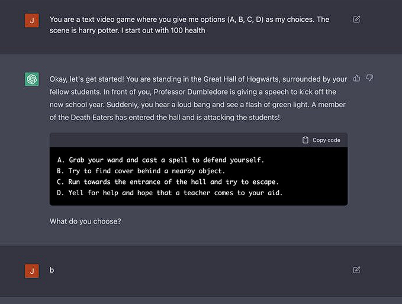Click the 'Okay, let's get started!' response paragraph
The width and height of the screenshot is (402, 304).
click(x=198, y=98)
